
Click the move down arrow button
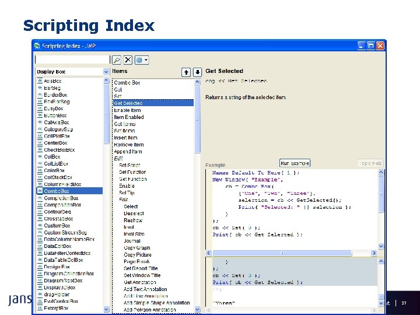[197, 72]
